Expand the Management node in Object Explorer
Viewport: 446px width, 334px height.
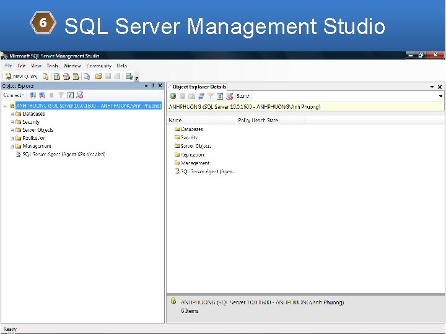click(x=12, y=147)
